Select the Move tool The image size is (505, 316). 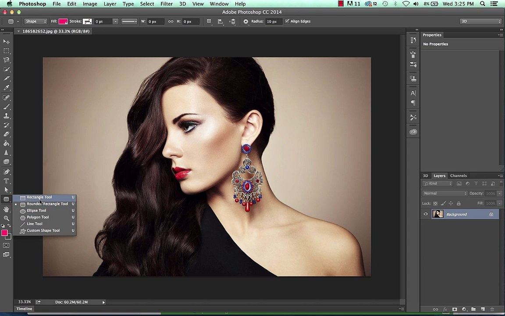tap(7, 41)
